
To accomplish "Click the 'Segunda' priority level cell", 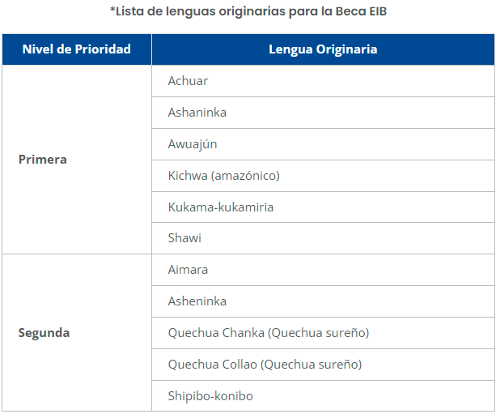I will pos(44,333).
